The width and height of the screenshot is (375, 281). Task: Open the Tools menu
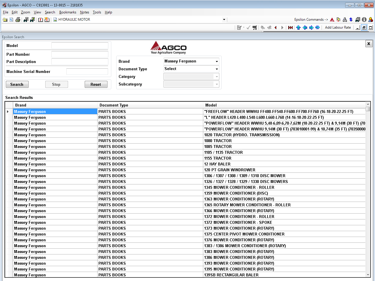[x=97, y=12]
